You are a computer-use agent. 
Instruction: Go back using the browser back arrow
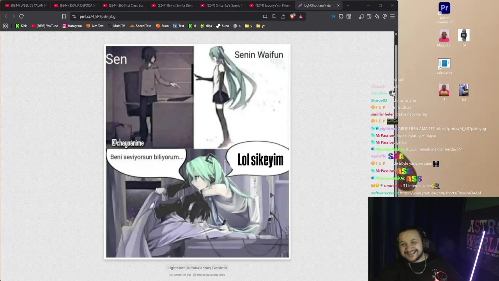6,16
